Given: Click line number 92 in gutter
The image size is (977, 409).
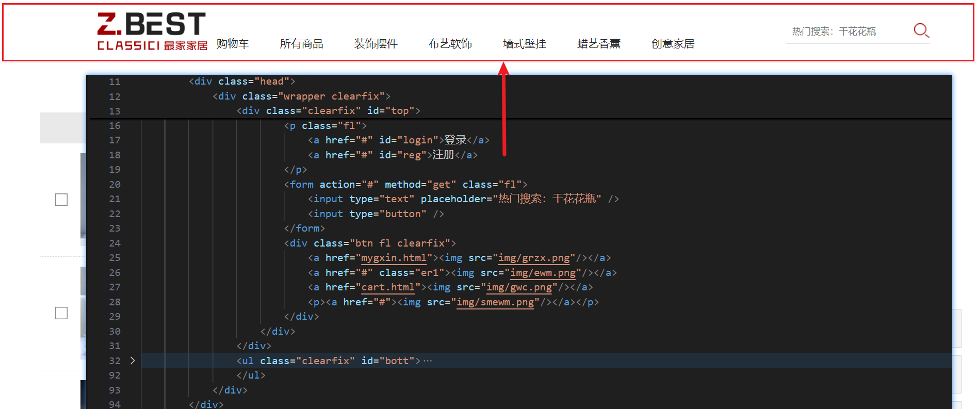Looking at the screenshot, I should click(x=115, y=375).
